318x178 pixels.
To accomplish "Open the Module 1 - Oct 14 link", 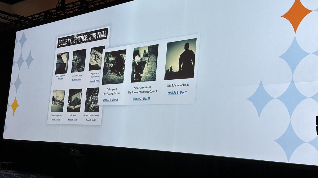I will coord(77,79).
